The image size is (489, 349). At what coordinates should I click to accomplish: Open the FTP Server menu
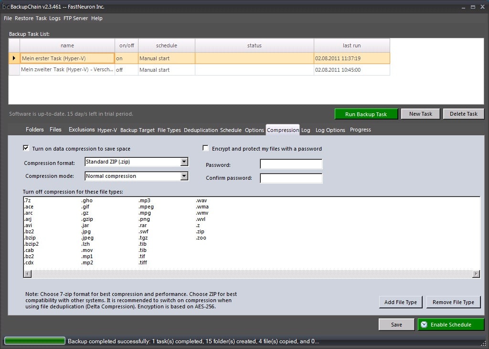click(76, 18)
